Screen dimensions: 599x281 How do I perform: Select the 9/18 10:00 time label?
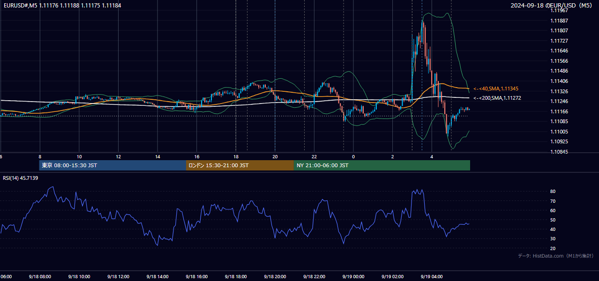(79, 277)
